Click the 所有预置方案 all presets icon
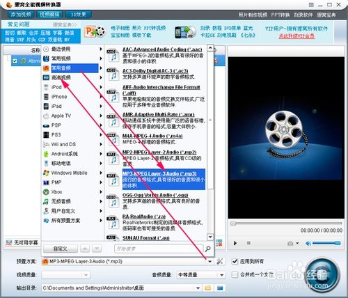 [x=46, y=221]
